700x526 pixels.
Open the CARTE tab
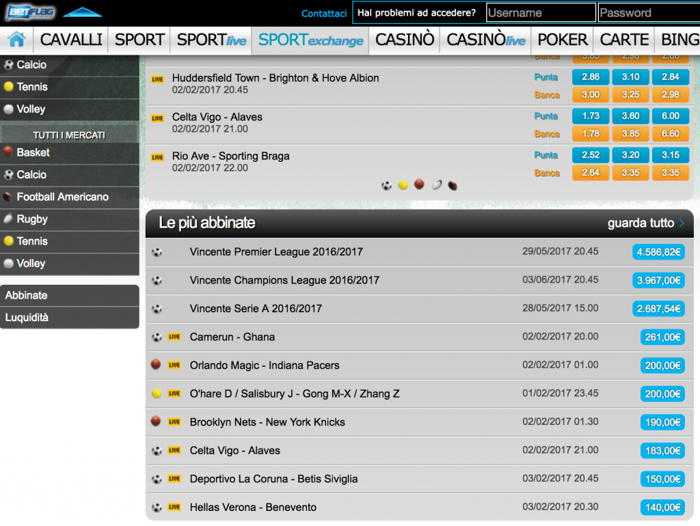tap(624, 40)
